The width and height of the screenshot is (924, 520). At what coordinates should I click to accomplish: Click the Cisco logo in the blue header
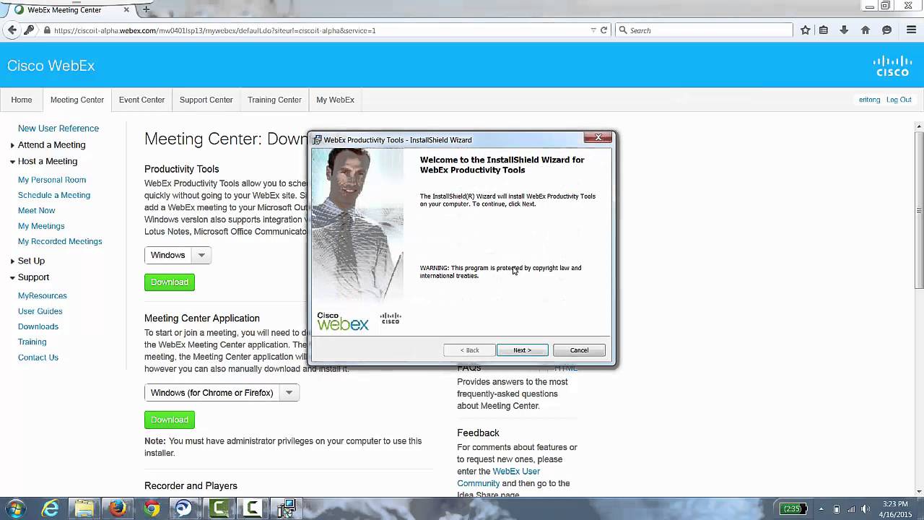point(892,66)
